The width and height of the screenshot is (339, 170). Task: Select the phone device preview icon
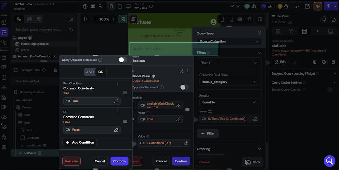coord(111,7)
